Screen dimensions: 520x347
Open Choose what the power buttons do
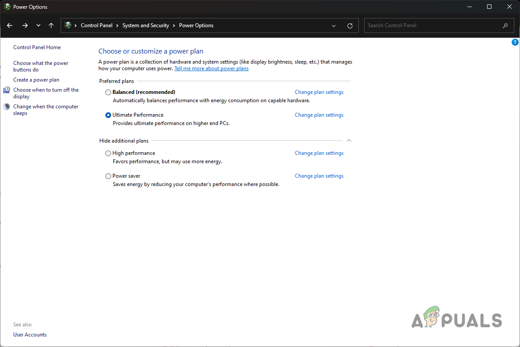coord(40,66)
